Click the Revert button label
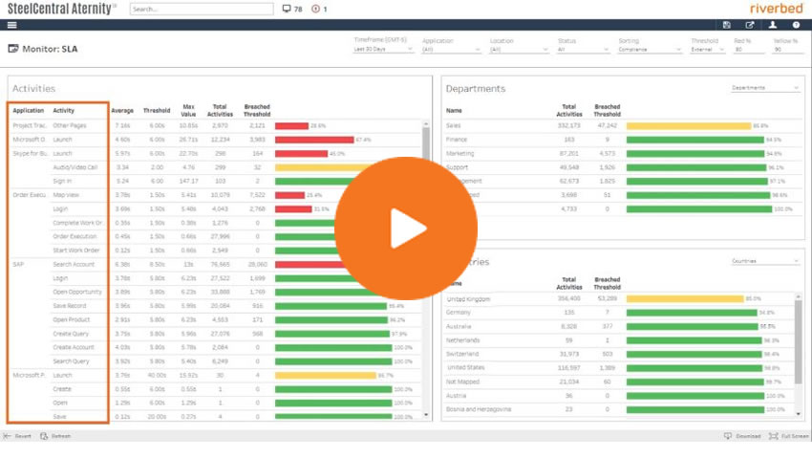This screenshot has width=812, height=457. pos(23,436)
